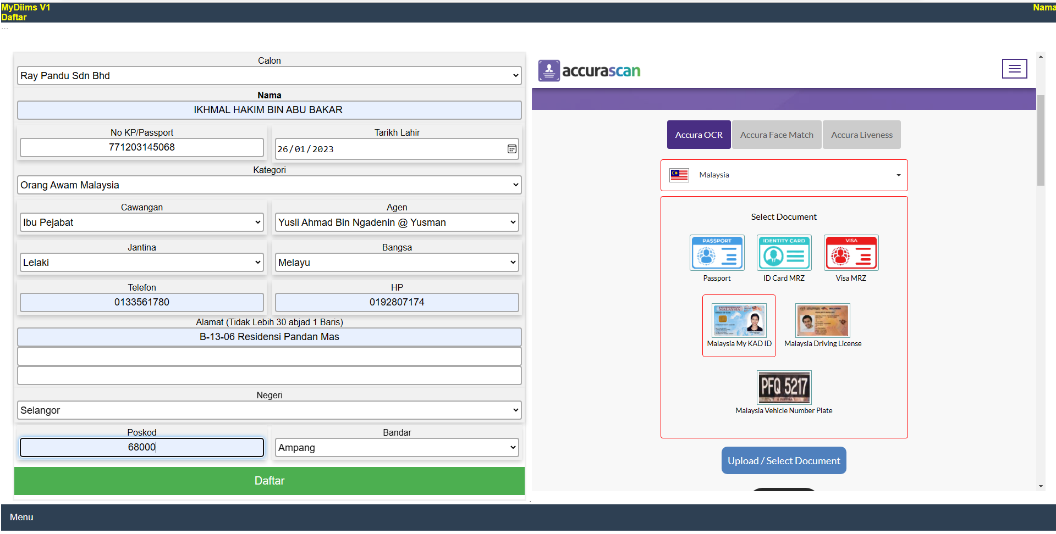The height and width of the screenshot is (534, 1056).
Task: Pick Malaysia Driving License thumbnail
Action: pyautogui.click(x=823, y=321)
